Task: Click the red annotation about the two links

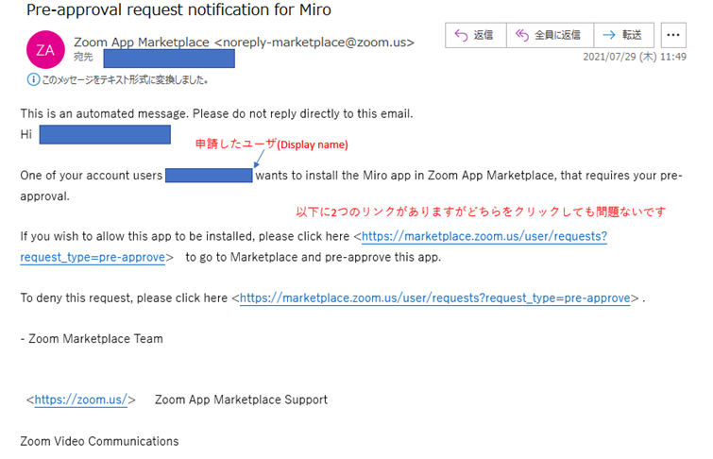Action: pyautogui.click(x=481, y=211)
